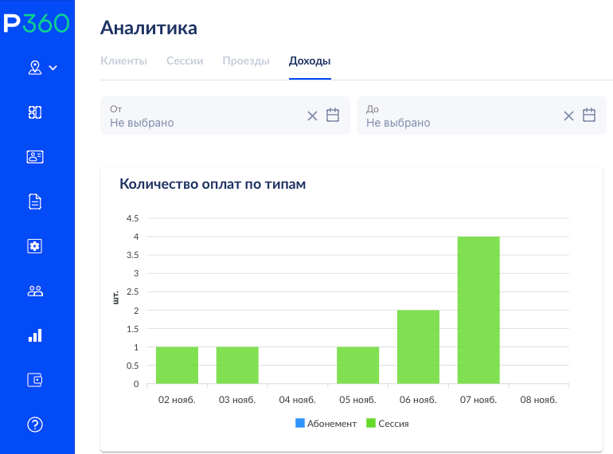Click the Аналитика page heading
Viewport: 613px width, 454px height.
[x=149, y=28]
